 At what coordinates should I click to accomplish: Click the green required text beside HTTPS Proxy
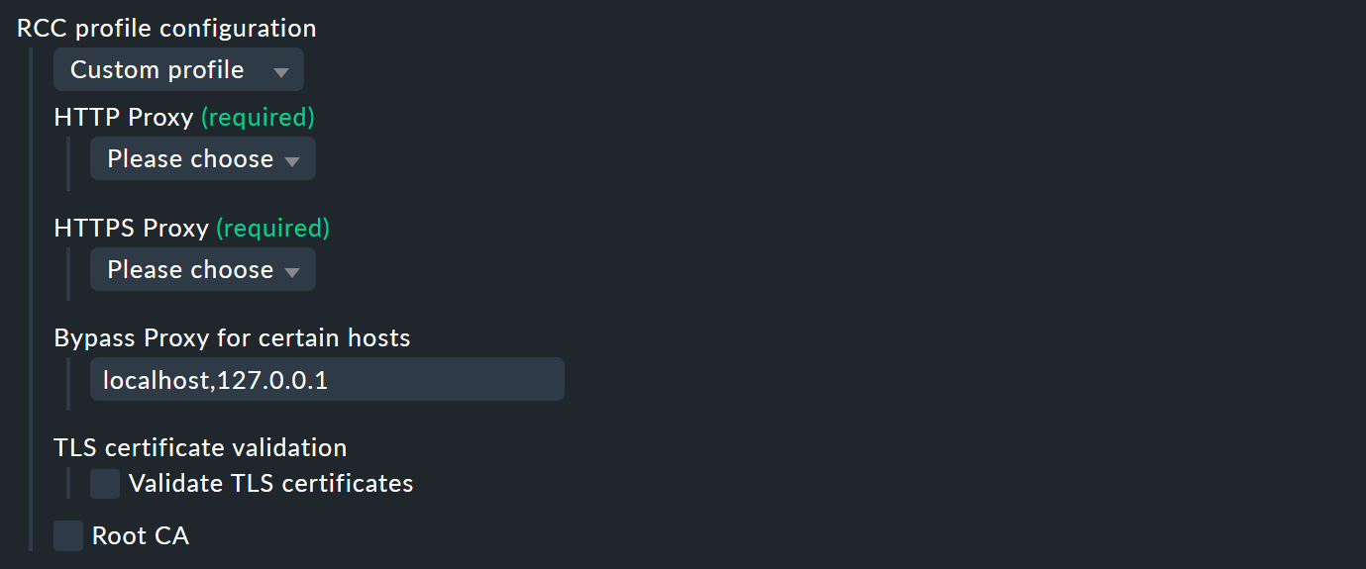273,229
